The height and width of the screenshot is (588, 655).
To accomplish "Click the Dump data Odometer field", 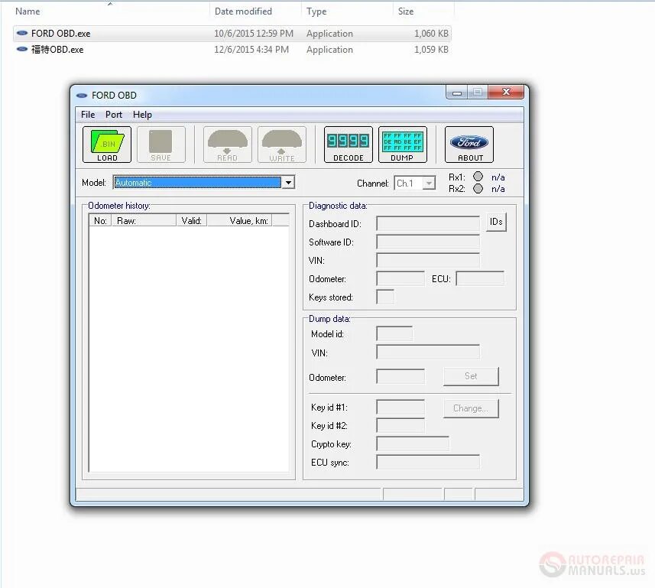I will coord(400,376).
